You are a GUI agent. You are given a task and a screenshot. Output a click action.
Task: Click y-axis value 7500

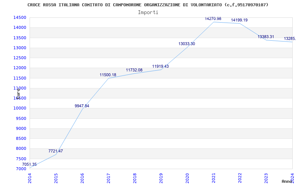[x=21, y=159]
